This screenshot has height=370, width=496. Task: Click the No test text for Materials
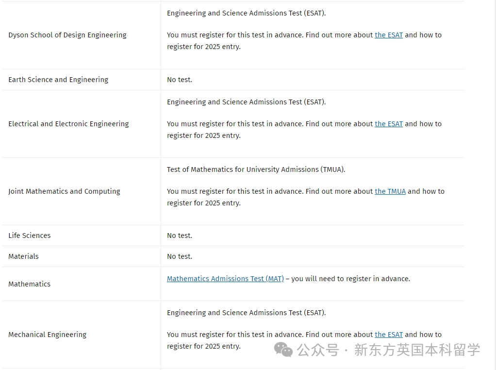(180, 257)
